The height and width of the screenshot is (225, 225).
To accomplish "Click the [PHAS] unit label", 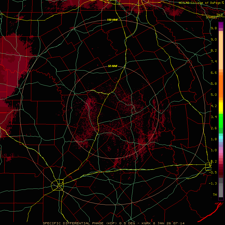I will click(211, 17).
